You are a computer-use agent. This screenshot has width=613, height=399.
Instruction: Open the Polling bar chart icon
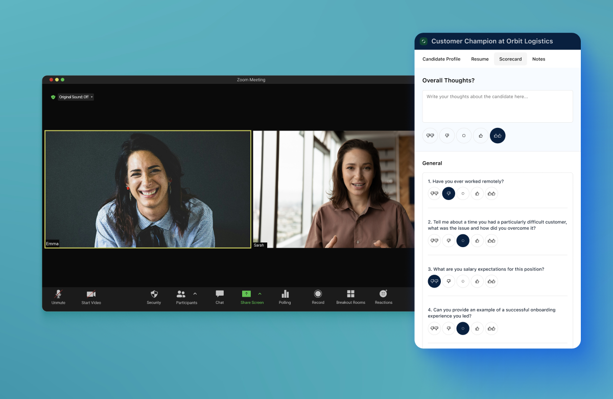pos(285,294)
